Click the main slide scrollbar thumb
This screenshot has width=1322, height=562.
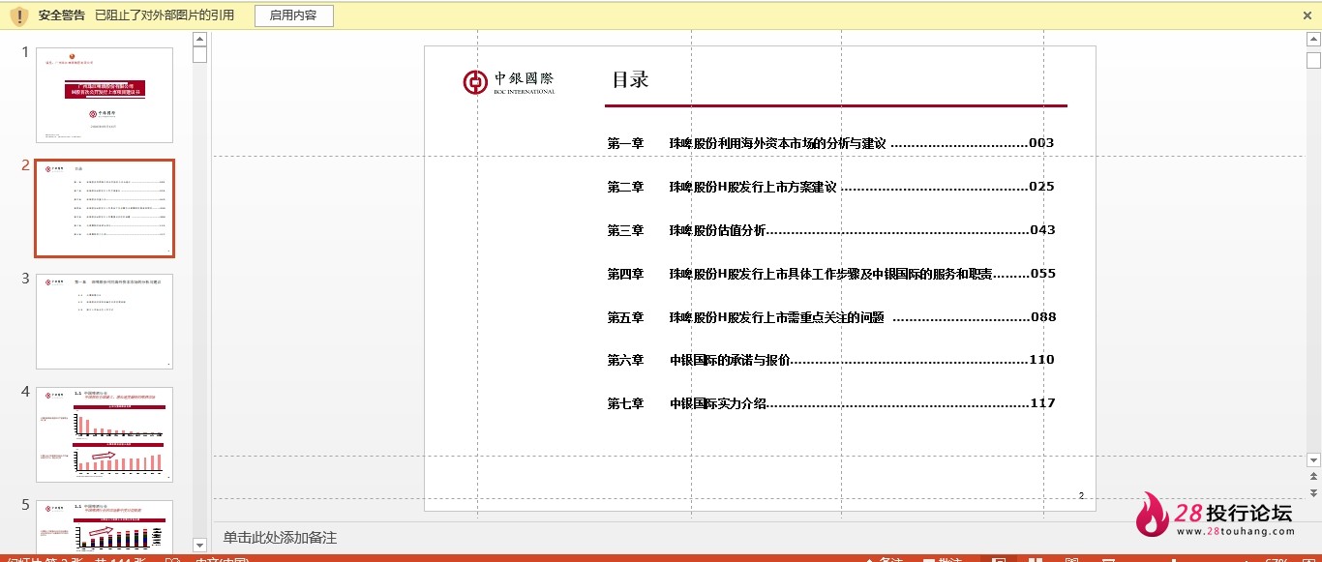click(x=1313, y=60)
